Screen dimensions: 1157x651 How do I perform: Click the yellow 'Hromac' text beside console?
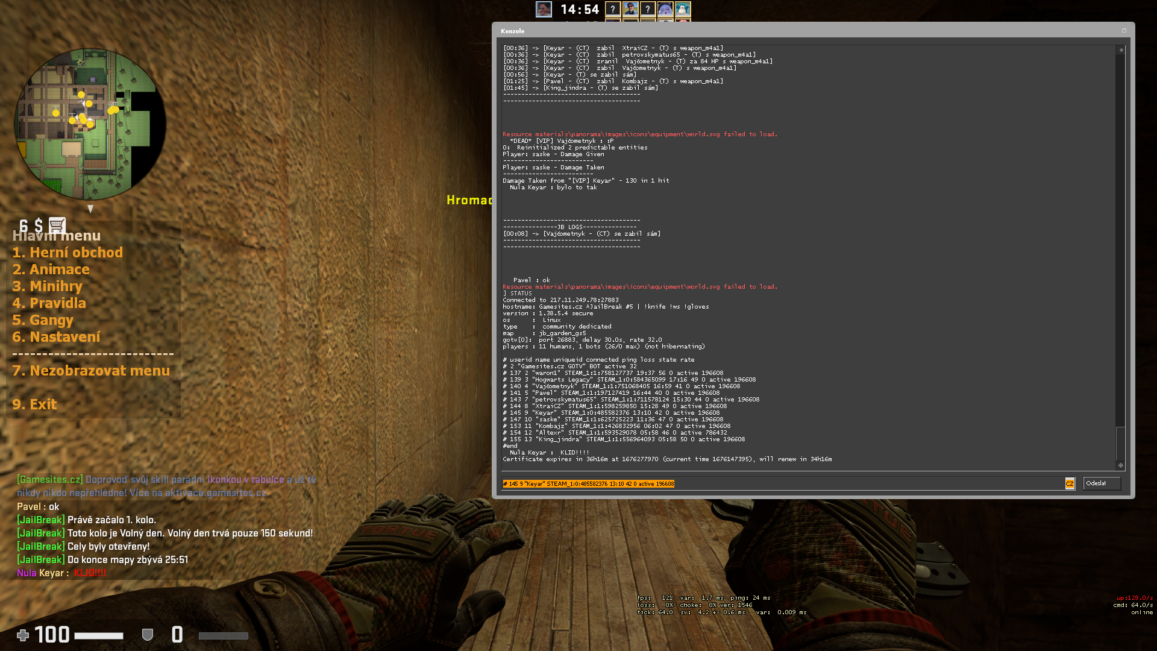tap(469, 200)
